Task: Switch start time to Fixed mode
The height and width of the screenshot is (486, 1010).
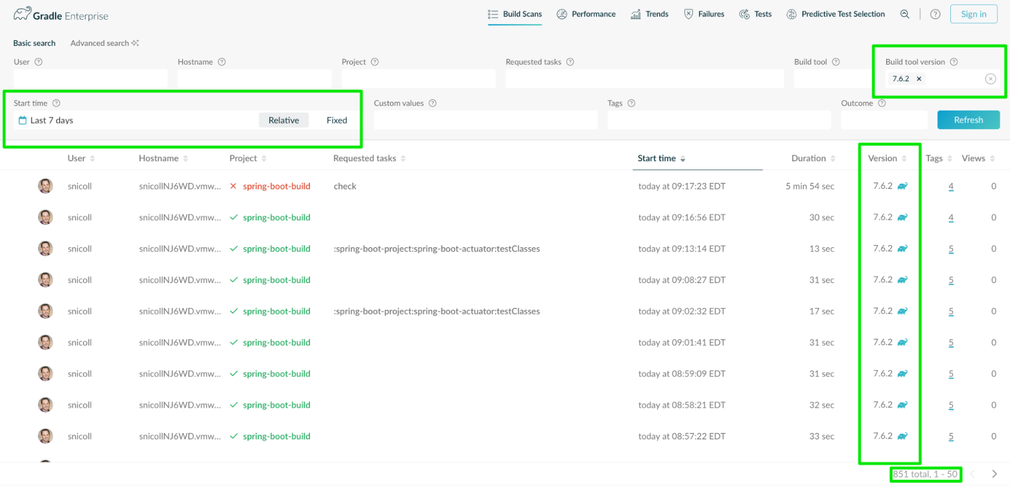Action: [336, 120]
